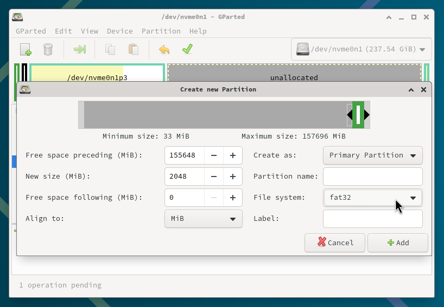
Task: Select unallocated space in main window
Action: point(294,73)
